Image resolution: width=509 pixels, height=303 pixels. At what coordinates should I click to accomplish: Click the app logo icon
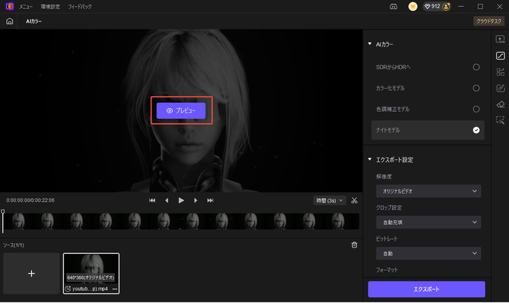point(9,6)
